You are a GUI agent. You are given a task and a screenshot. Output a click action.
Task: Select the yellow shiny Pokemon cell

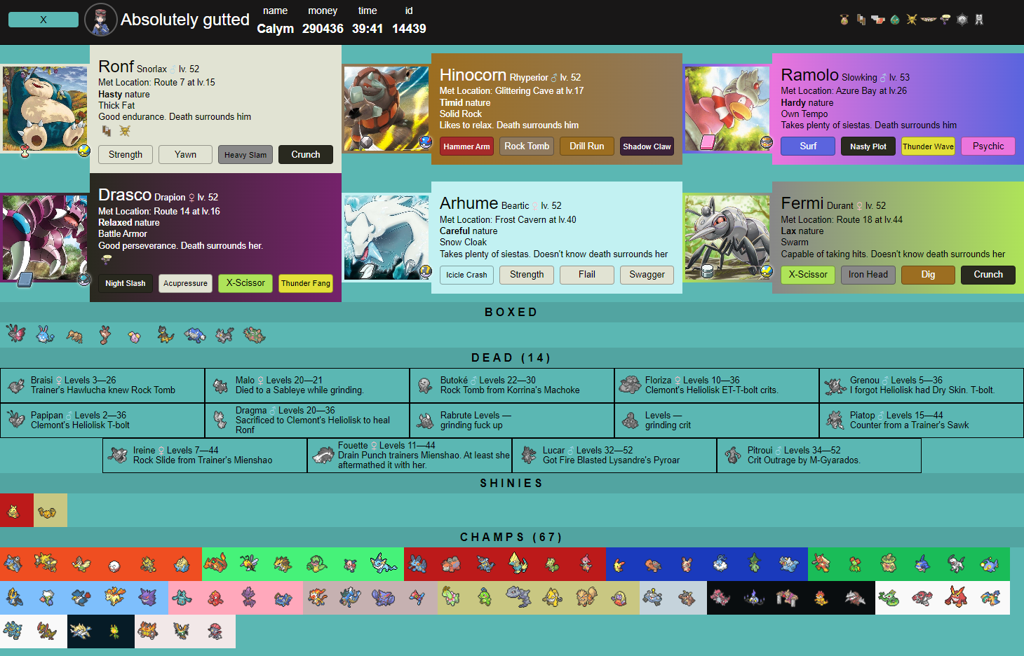pos(50,510)
